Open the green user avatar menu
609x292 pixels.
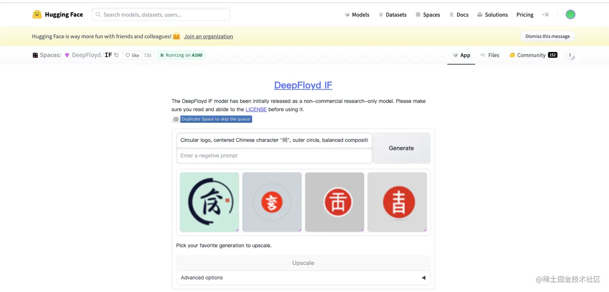570,14
